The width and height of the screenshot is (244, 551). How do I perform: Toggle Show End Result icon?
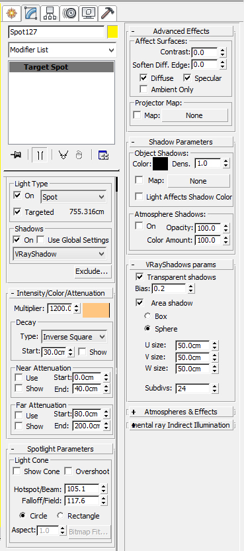point(40,154)
